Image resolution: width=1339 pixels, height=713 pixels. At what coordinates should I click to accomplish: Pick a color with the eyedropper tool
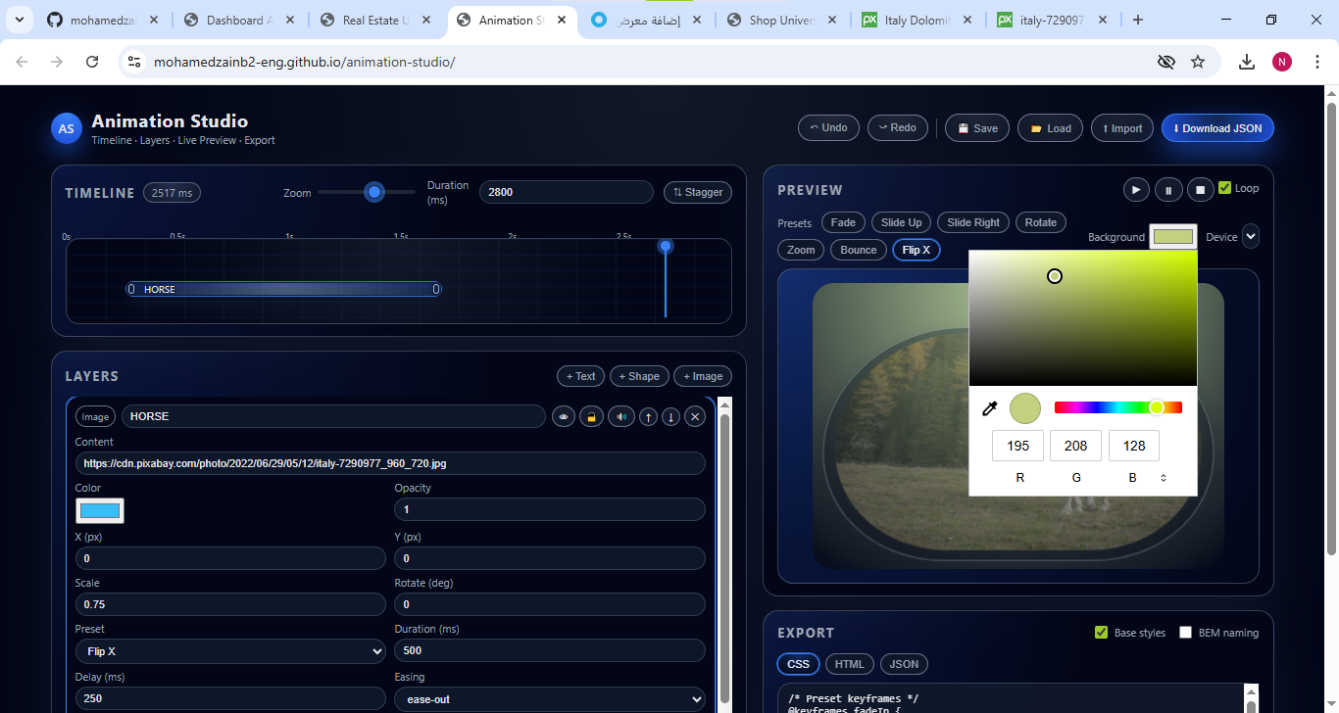click(990, 408)
